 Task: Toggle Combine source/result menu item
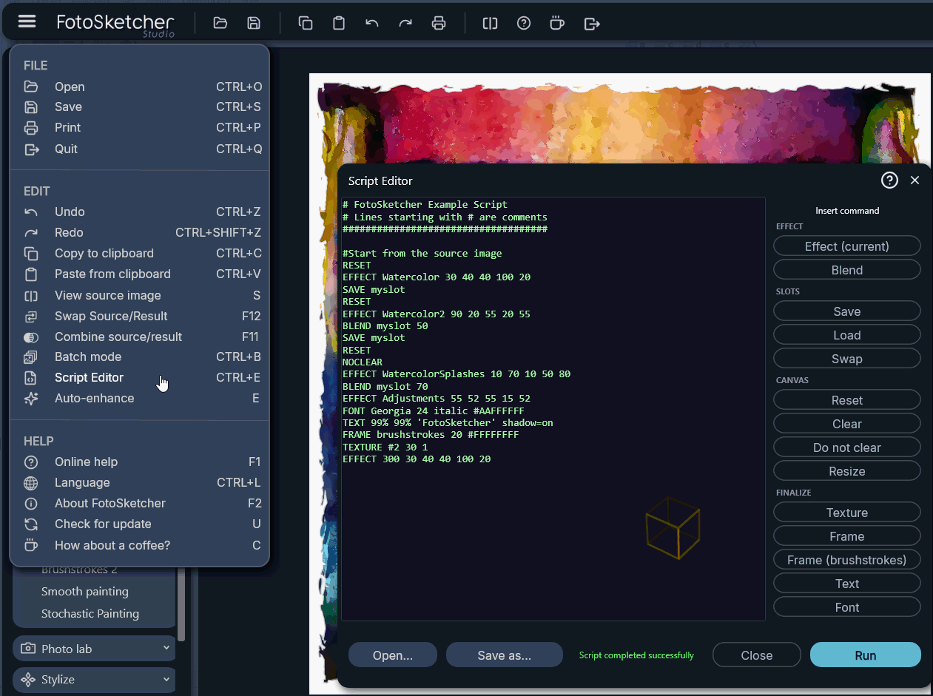pyautogui.click(x=139, y=337)
